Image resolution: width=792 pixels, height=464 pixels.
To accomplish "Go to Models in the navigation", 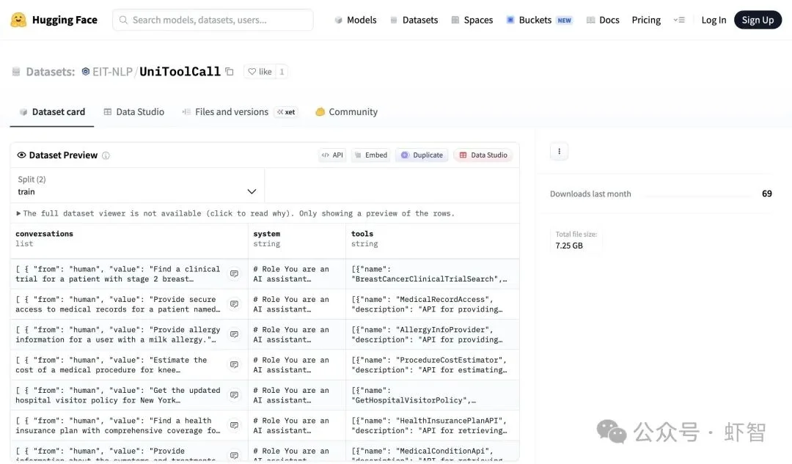I will (356, 20).
